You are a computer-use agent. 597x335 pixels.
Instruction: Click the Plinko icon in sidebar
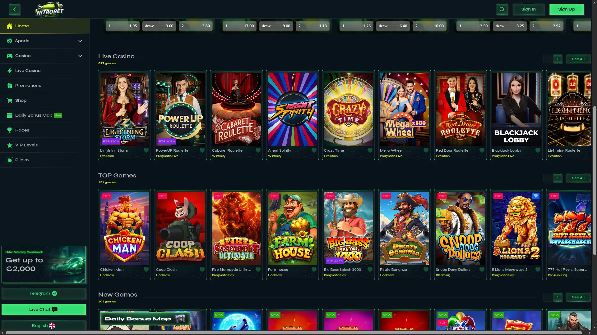pyautogui.click(x=10, y=160)
